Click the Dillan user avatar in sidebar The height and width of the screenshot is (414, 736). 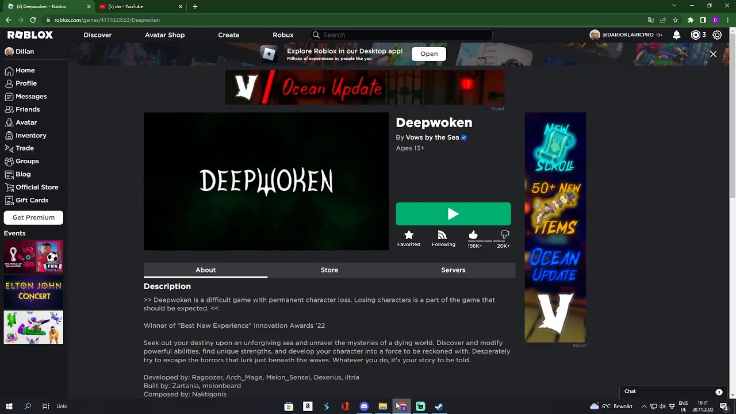pyautogui.click(x=9, y=52)
